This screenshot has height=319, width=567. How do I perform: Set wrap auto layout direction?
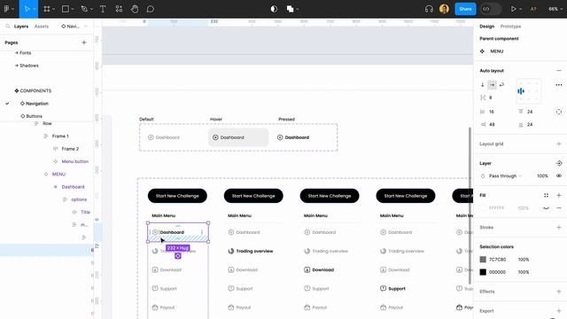click(x=501, y=85)
